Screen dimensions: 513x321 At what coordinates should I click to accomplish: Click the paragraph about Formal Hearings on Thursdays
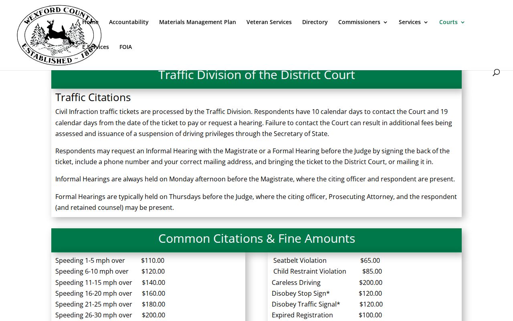256,202
